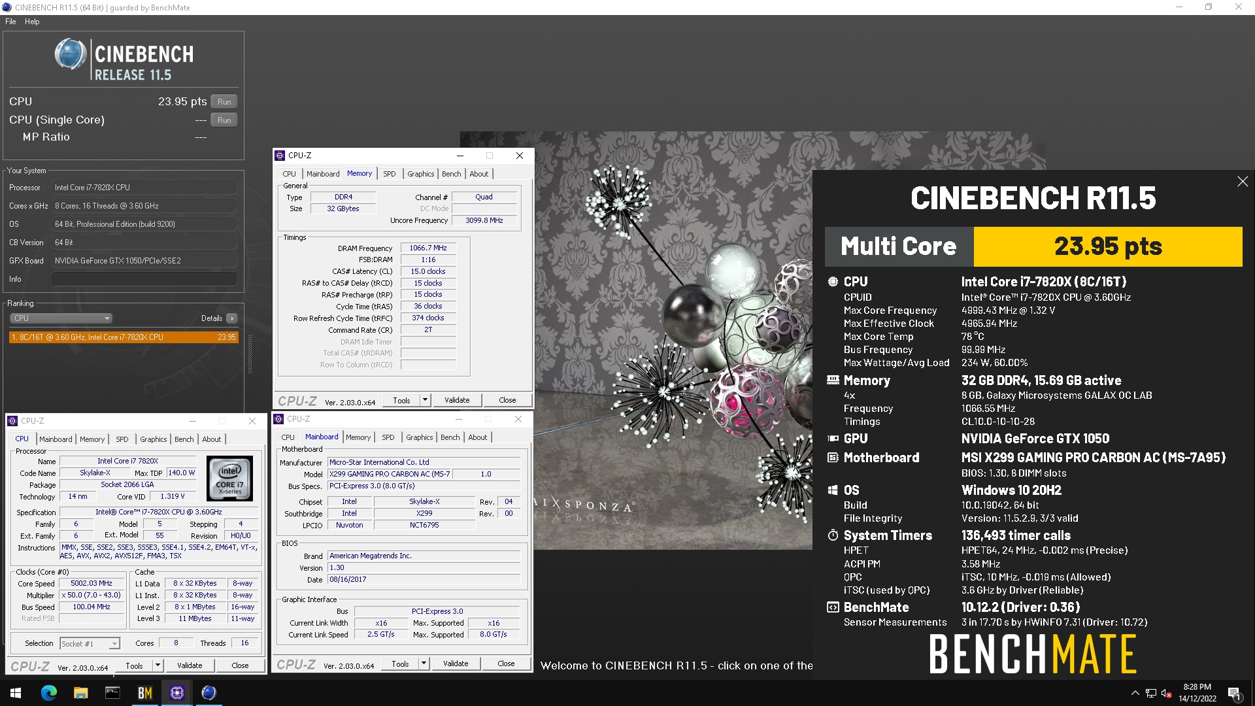
Task: Run the CPU Single Core benchmark
Action: 224,120
